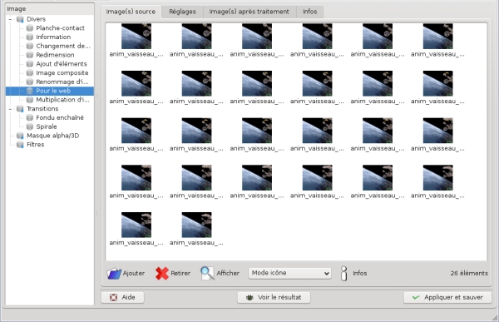Image resolution: width=499 pixels, height=322 pixels.
Task: Select the first anim_vaisseau thumbnail
Action: 136,40
